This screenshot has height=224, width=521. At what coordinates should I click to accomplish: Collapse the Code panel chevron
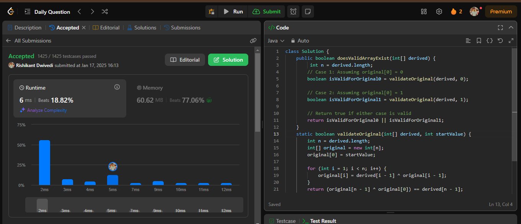pos(511,28)
